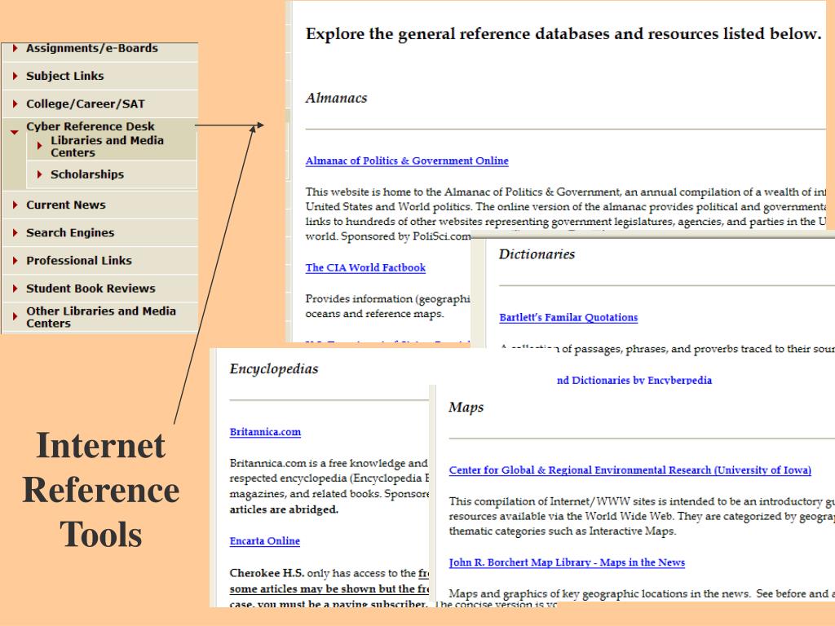Expand the Current News arrow
This screenshot has height=626, width=835.
[15, 205]
